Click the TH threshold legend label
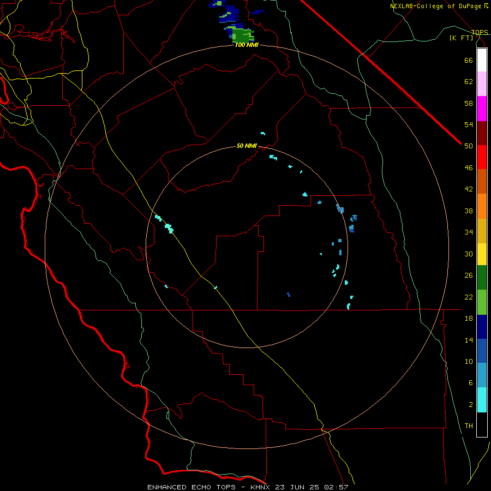 469,426
